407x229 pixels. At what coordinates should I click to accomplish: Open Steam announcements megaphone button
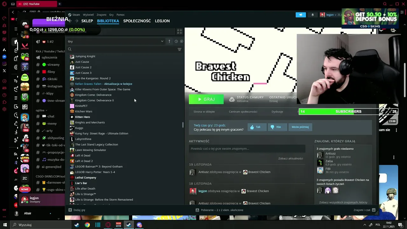(301, 15)
